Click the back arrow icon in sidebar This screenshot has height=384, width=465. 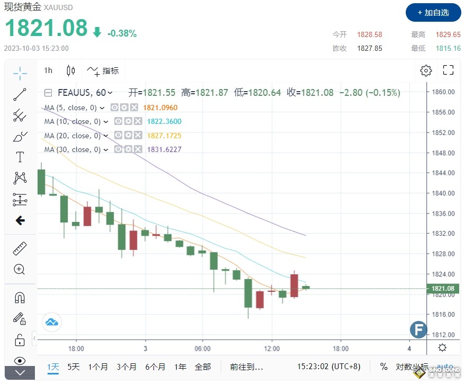coord(20,220)
